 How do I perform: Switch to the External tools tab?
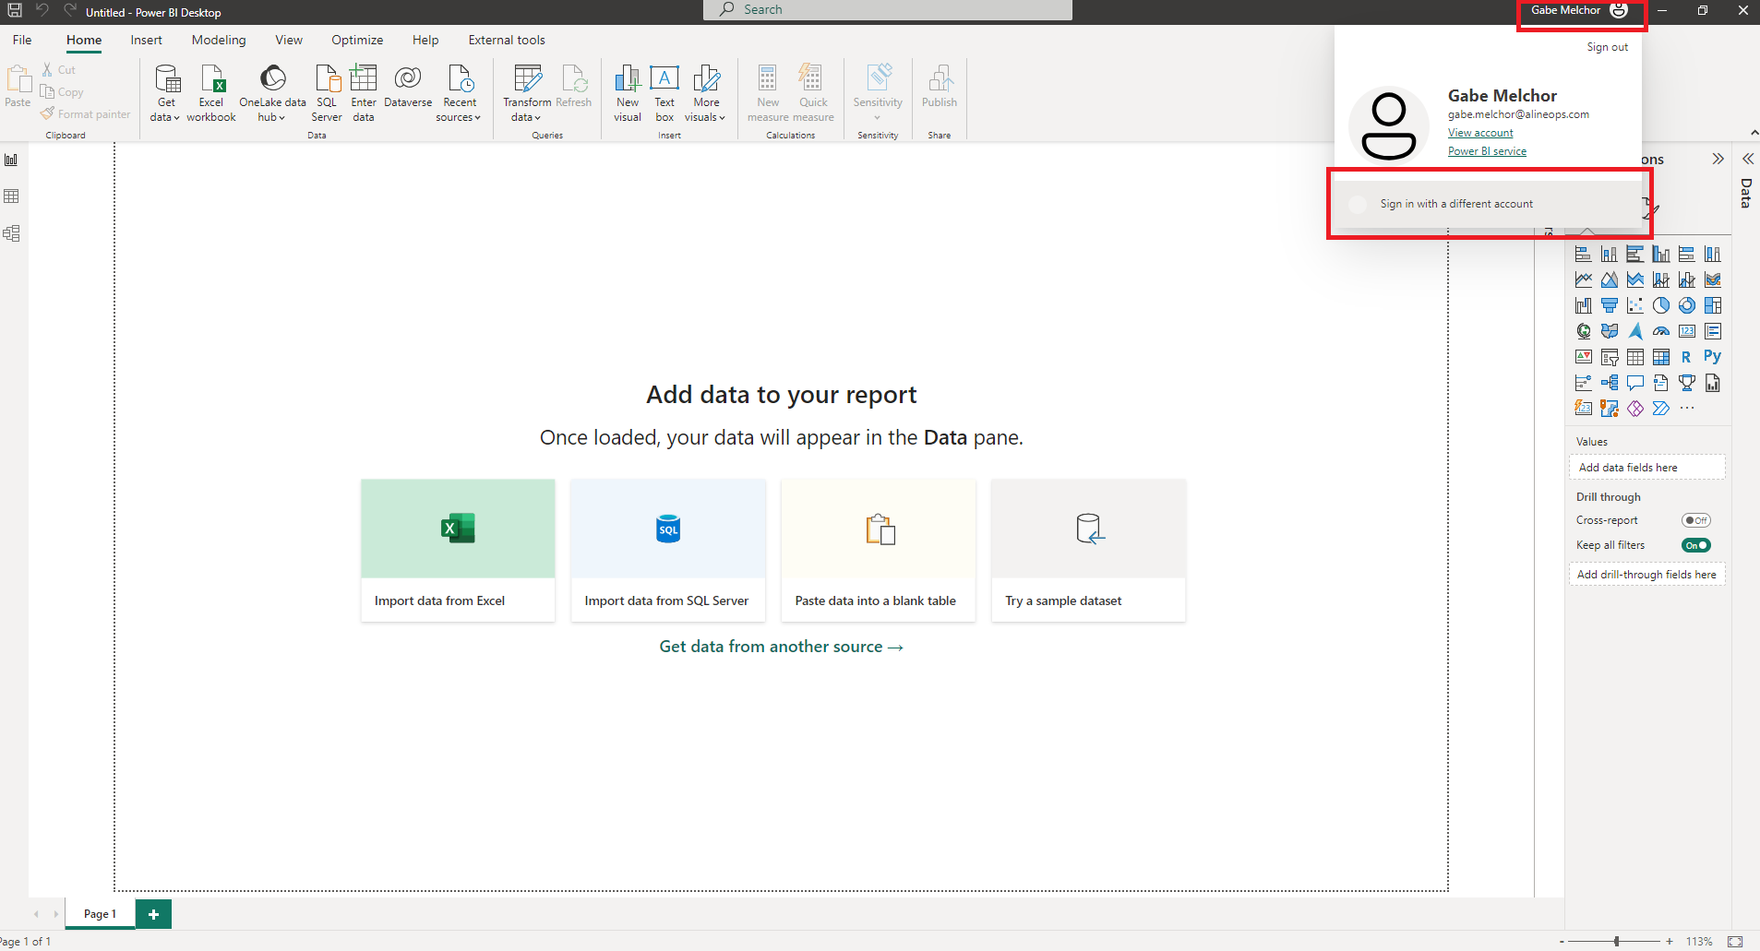click(507, 40)
